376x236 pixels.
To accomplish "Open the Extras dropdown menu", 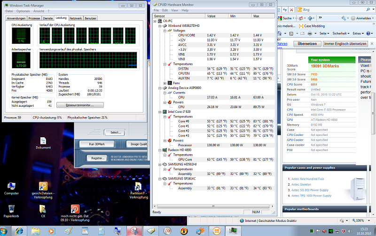I will click(x=358, y=33).
